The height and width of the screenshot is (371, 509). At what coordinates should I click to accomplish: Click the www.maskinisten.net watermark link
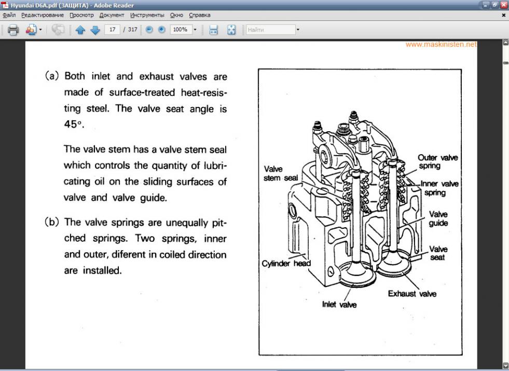(441, 44)
